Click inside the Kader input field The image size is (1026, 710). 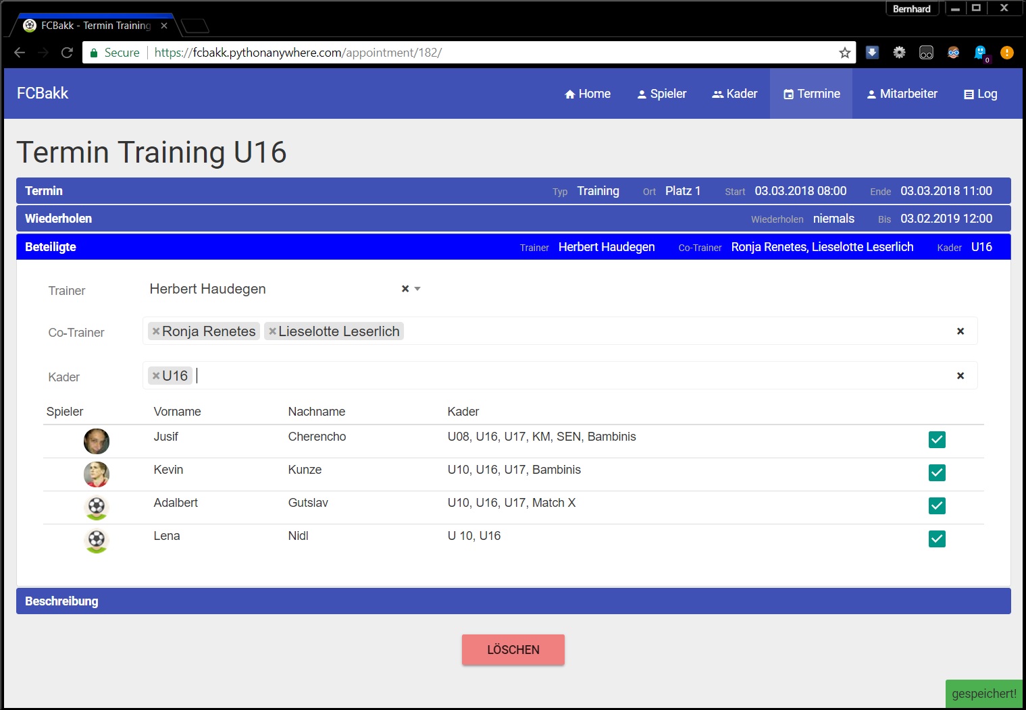coord(540,376)
